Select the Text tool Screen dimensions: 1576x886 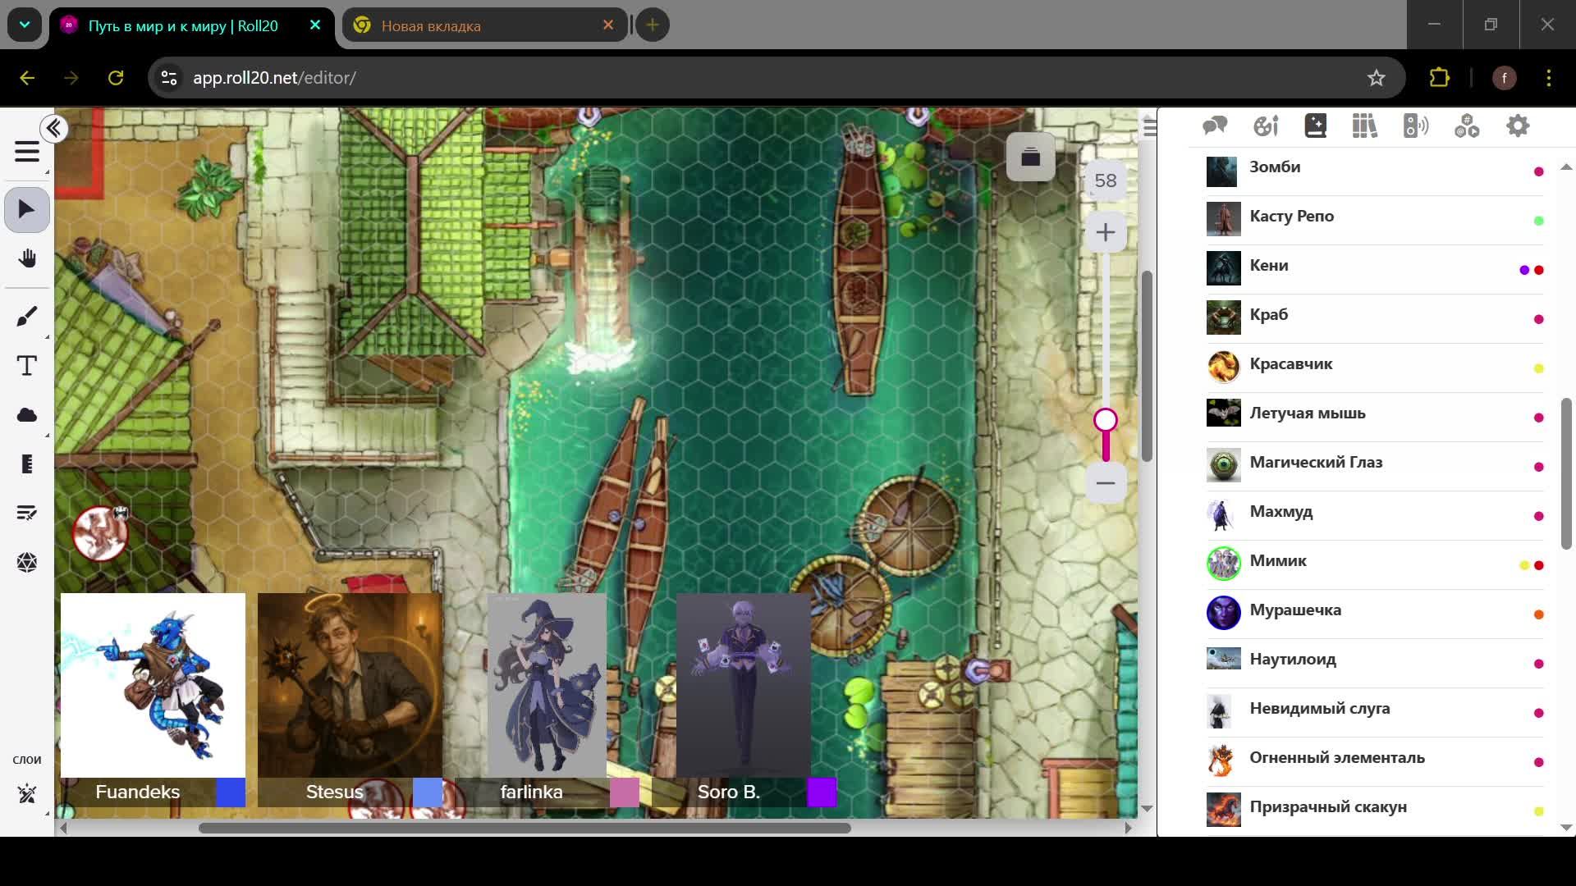click(x=26, y=366)
